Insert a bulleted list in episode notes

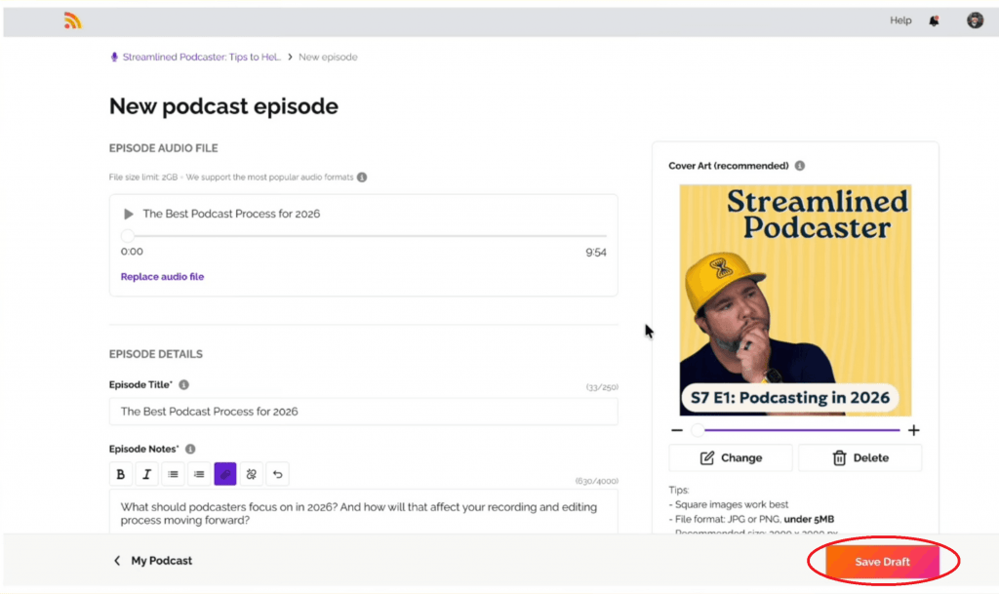(x=173, y=474)
